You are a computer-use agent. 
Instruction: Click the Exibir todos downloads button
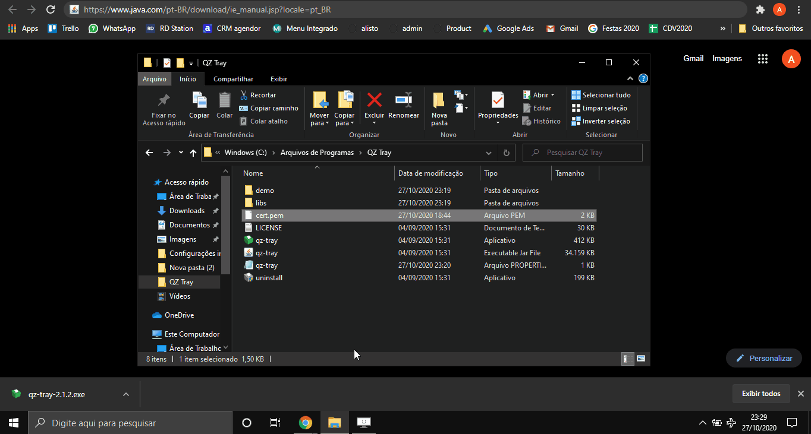760,394
